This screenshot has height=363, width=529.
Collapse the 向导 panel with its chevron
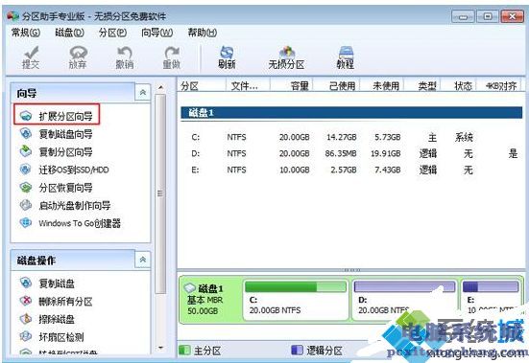click(x=143, y=92)
